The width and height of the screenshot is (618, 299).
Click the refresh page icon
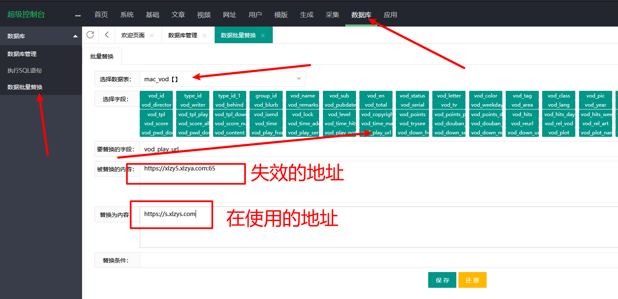(x=90, y=35)
